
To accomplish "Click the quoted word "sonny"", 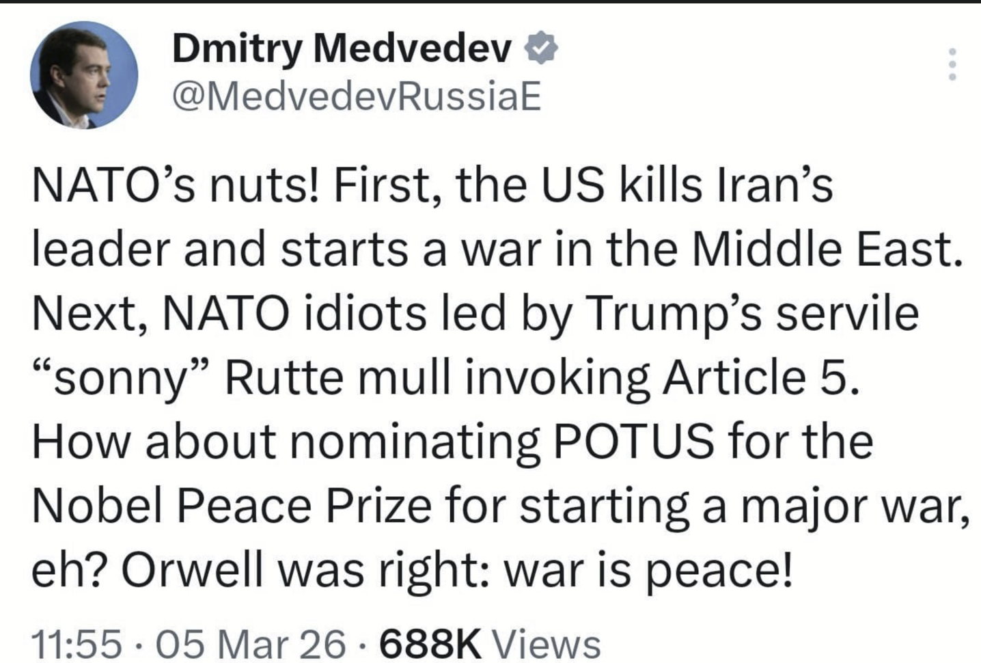I will coord(120,379).
